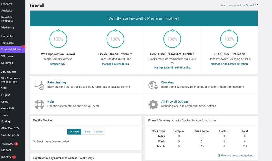Open the Rate Limiting section link
The width and height of the screenshot is (272, 161).
pyautogui.click(x=57, y=82)
